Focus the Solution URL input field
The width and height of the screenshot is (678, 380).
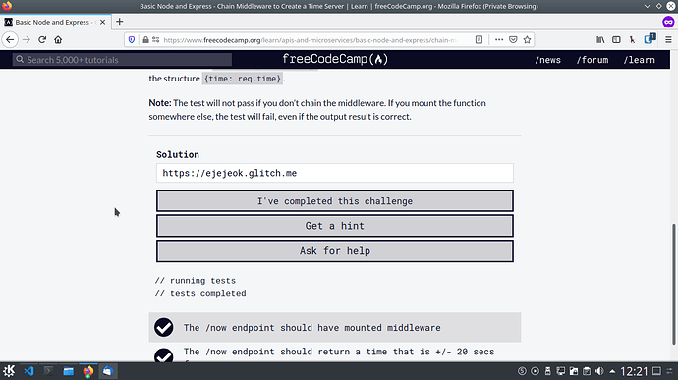point(335,173)
